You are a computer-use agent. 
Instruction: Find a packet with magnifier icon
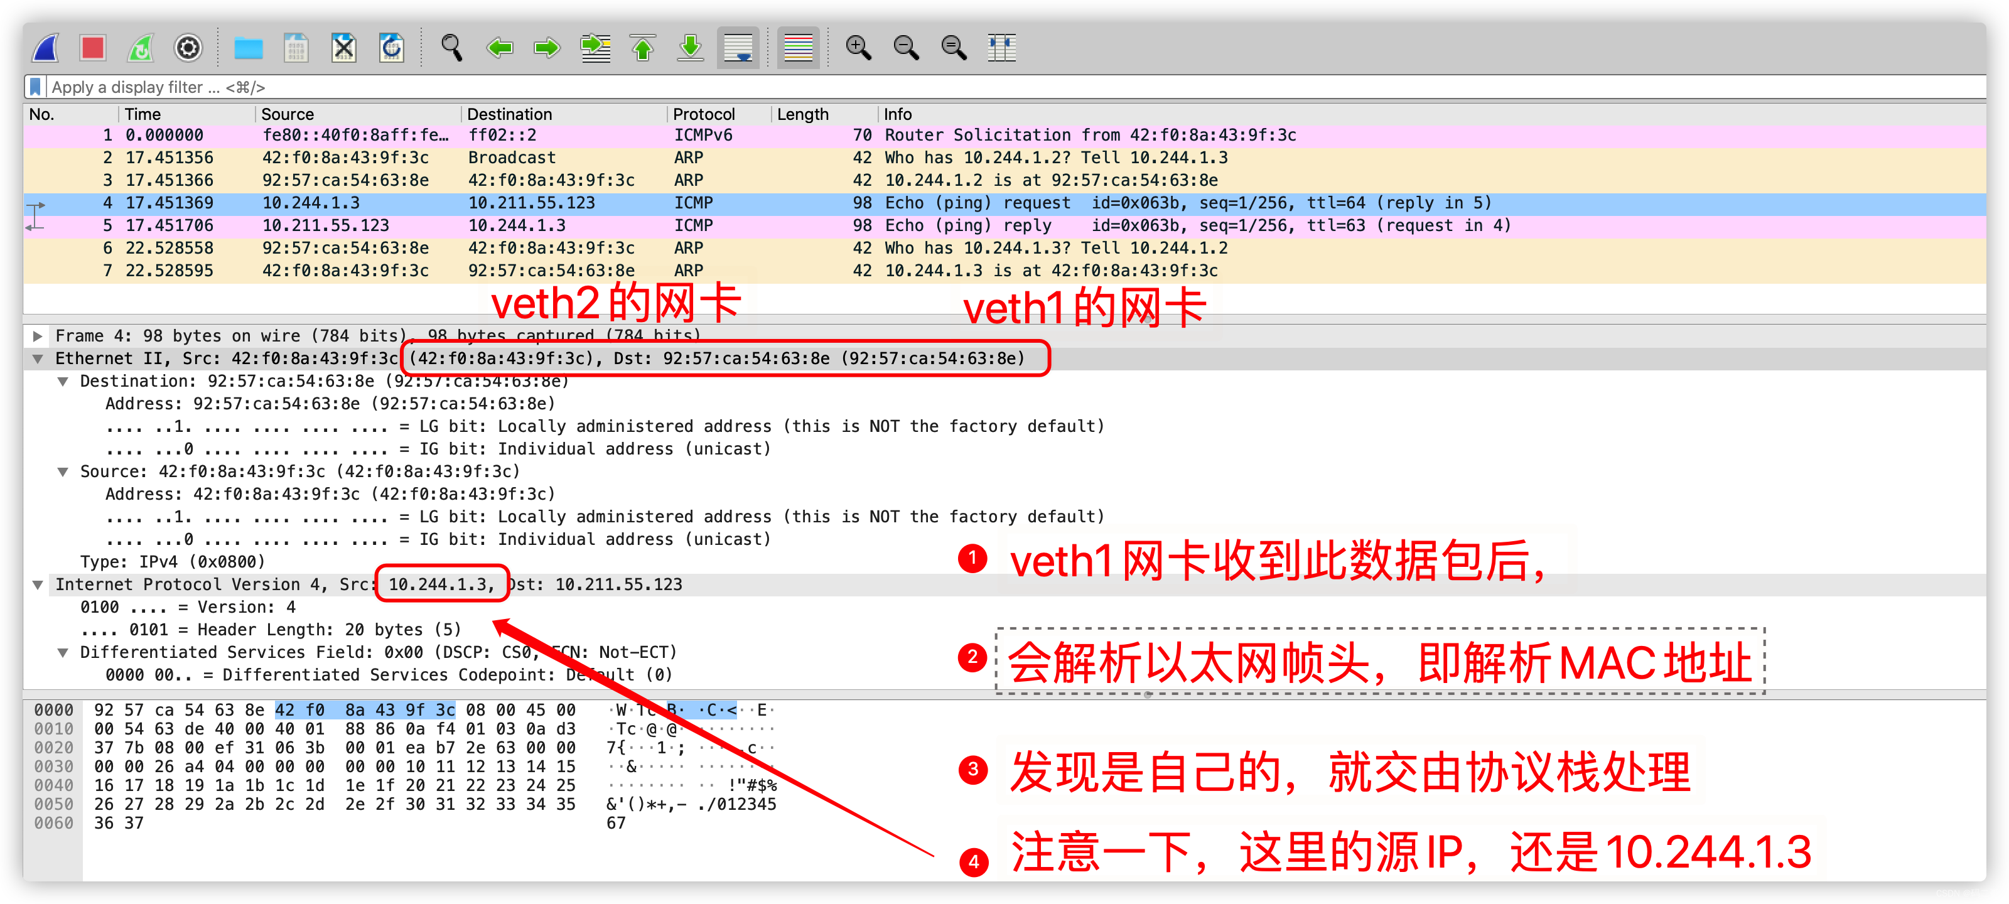pyautogui.click(x=451, y=48)
